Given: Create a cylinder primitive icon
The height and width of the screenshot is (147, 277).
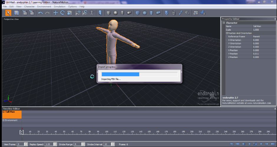Looking at the screenshot, I should [122, 13].
